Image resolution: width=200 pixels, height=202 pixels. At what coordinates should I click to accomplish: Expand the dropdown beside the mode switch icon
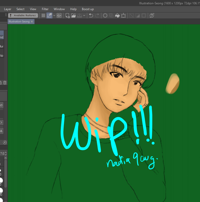coord(54,15)
